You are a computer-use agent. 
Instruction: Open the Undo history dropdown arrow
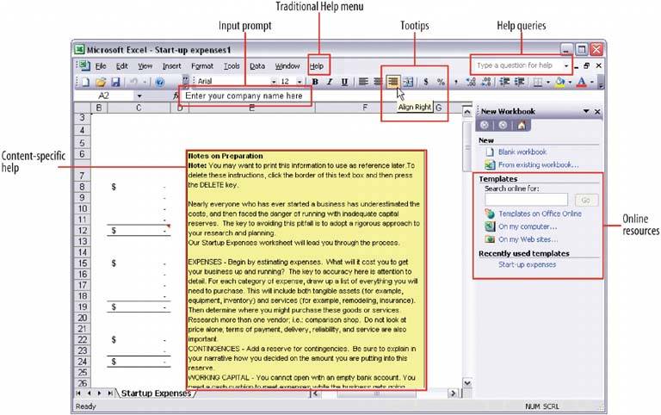(x=145, y=82)
